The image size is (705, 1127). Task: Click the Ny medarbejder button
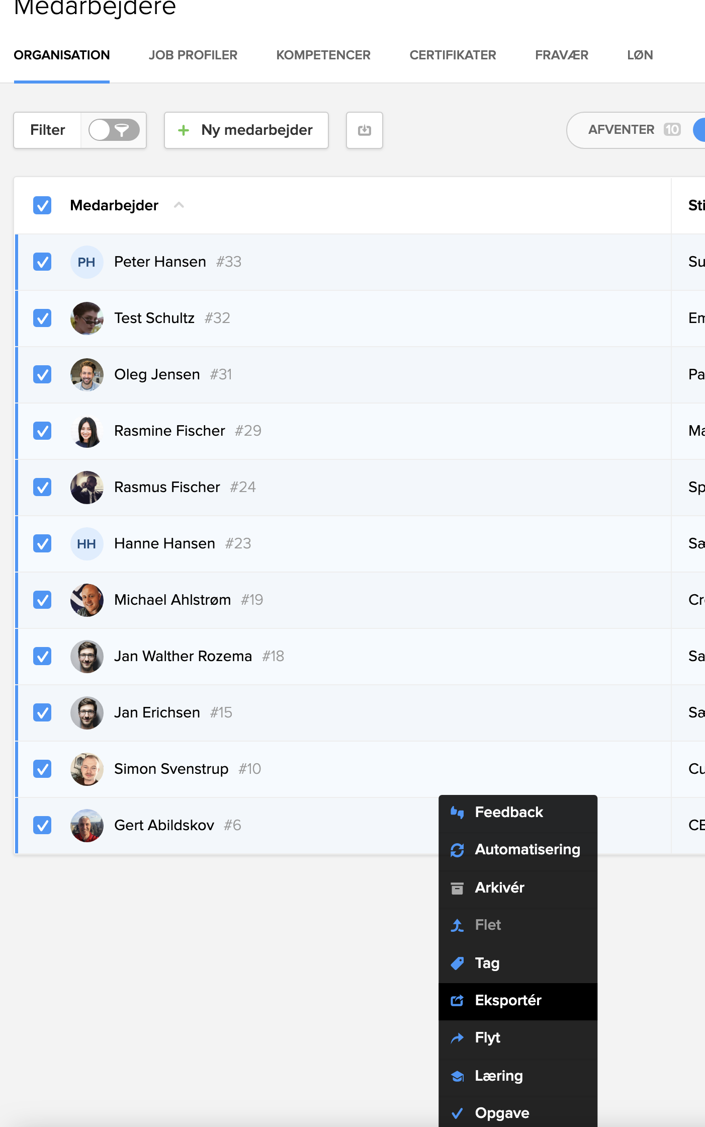click(246, 130)
